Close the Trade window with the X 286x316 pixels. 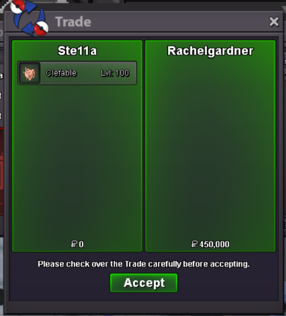coord(274,22)
